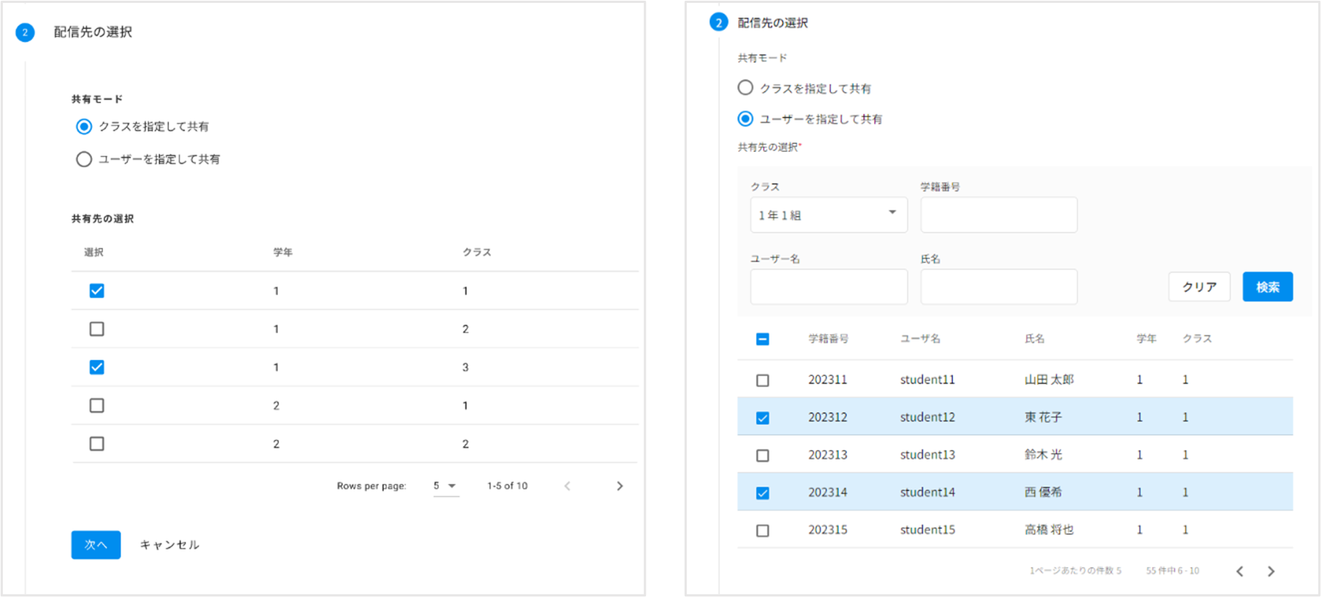Click student number 202311

click(827, 379)
